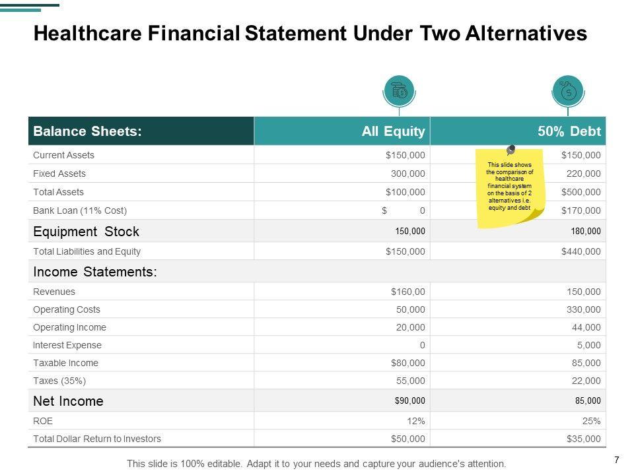This screenshot has width=634, height=475.
Task: Select the Equipment Stock row label
Action: tap(86, 232)
